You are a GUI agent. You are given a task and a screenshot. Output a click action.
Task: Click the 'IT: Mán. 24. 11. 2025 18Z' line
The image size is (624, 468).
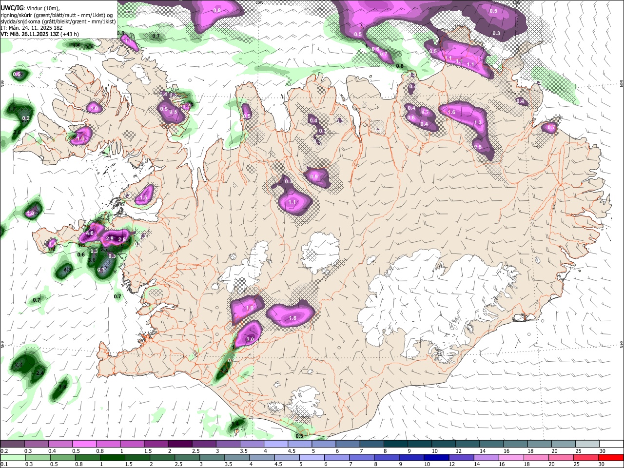pos(31,28)
